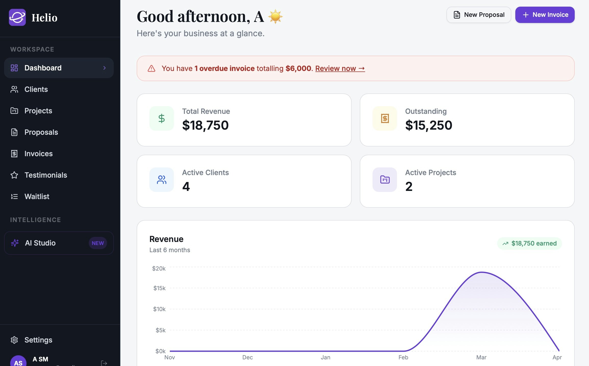Click the AS user avatar

click(x=18, y=362)
